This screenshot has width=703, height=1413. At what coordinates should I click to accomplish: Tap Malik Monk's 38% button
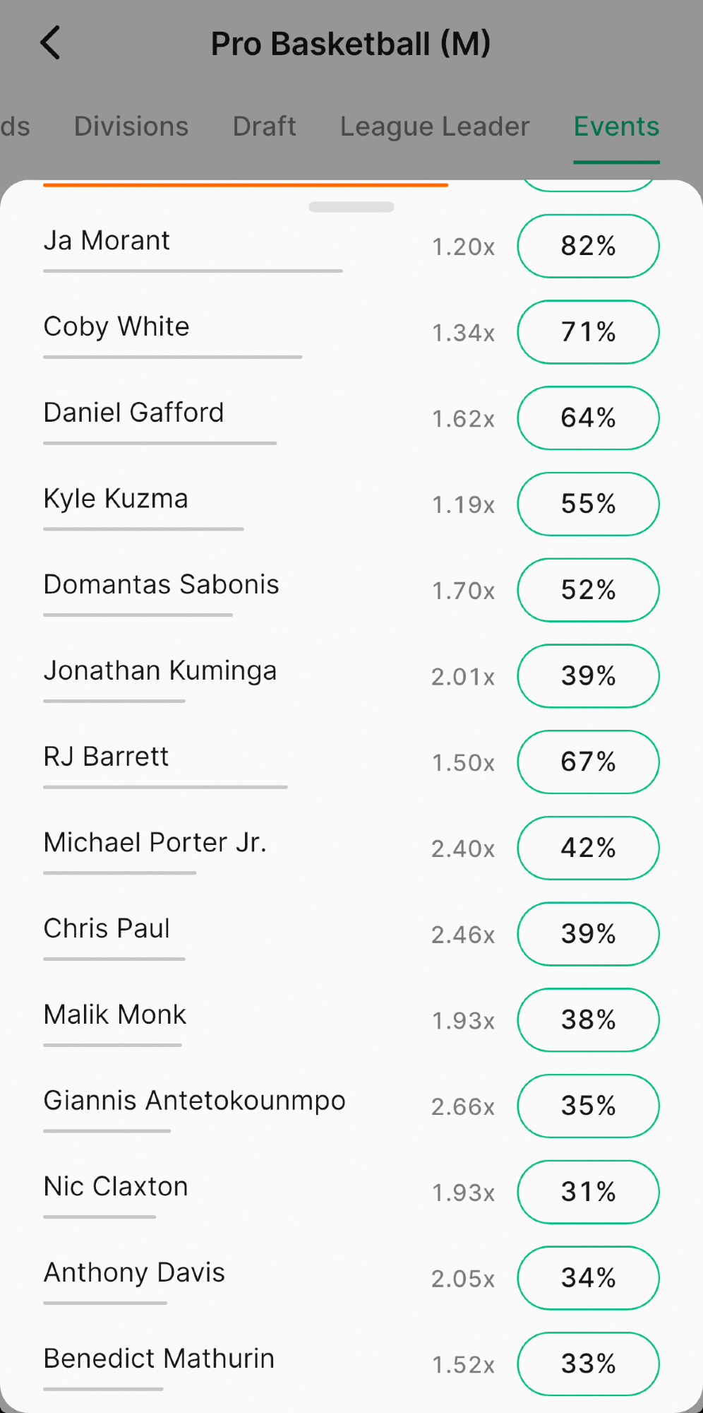[x=588, y=1020]
